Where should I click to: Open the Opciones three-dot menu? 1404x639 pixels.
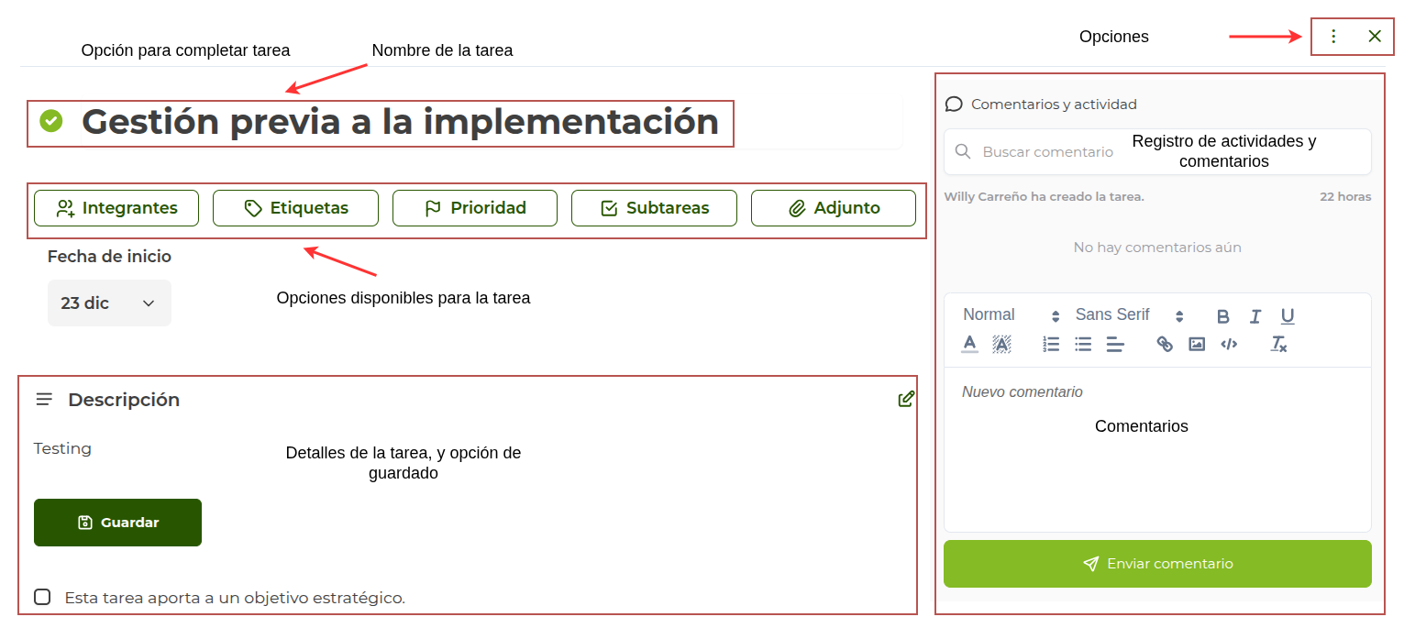[x=1333, y=36]
